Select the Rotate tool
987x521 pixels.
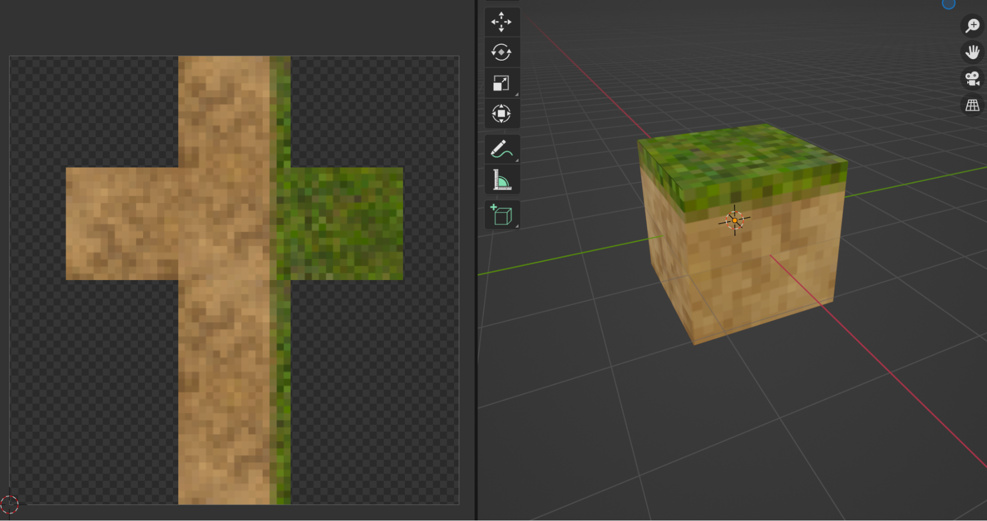pos(502,52)
